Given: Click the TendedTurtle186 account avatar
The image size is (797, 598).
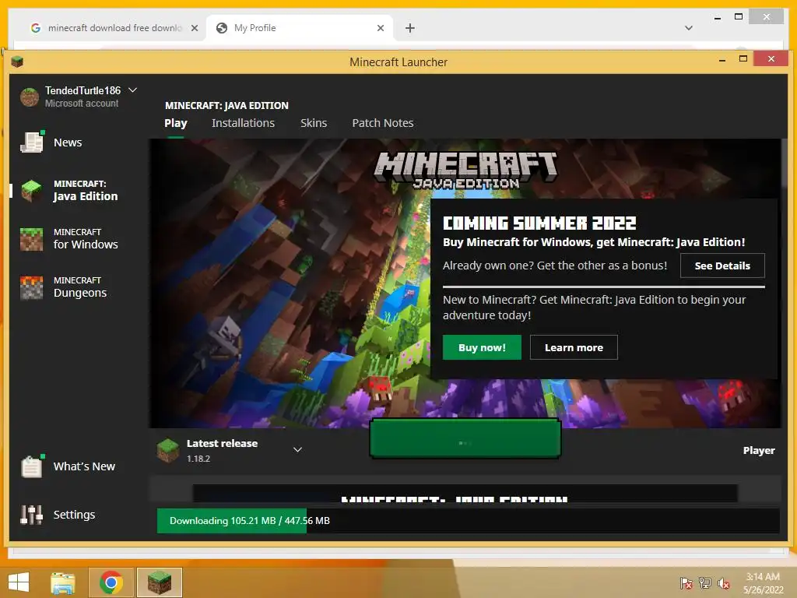Looking at the screenshot, I should click(30, 97).
